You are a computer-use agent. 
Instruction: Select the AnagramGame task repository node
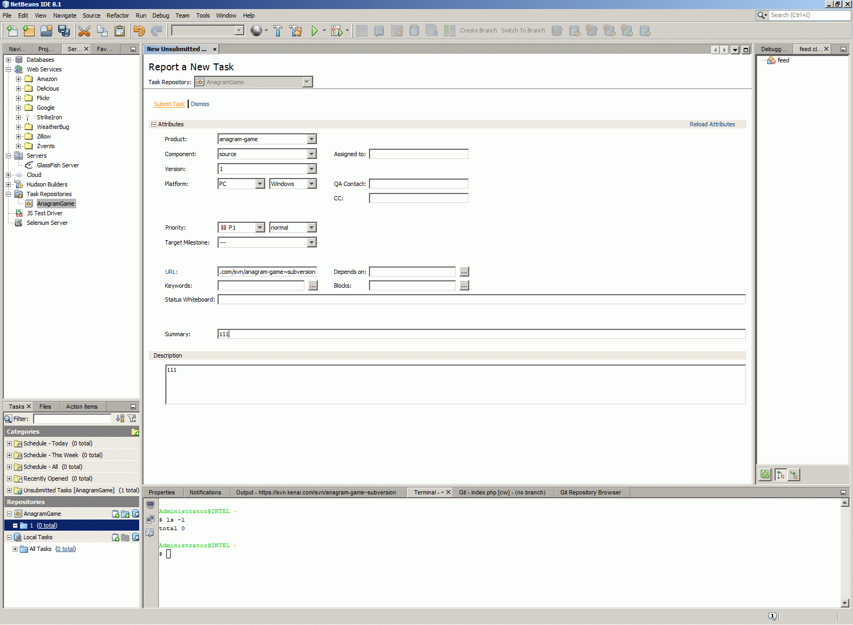click(55, 204)
